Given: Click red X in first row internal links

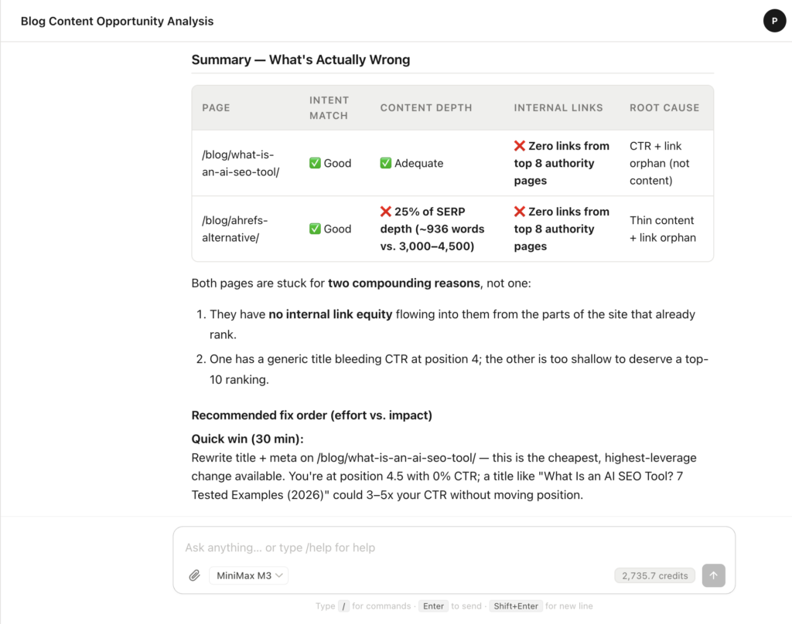Looking at the screenshot, I should (520, 146).
